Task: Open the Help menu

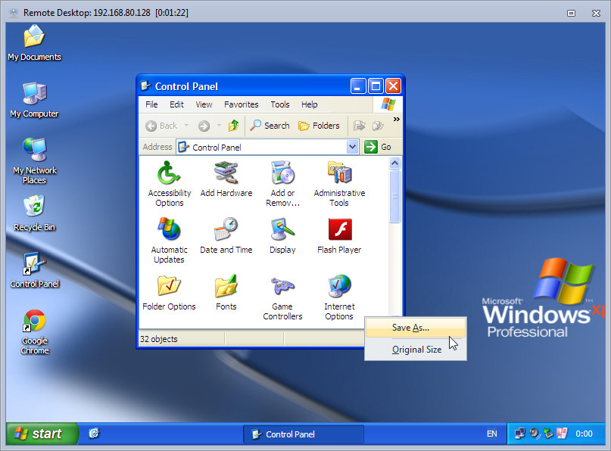Action: [310, 104]
